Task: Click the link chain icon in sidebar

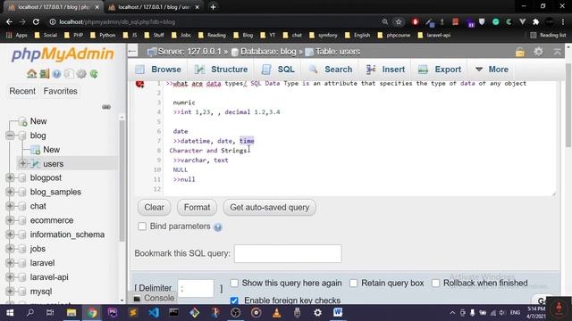Action: click(106, 107)
